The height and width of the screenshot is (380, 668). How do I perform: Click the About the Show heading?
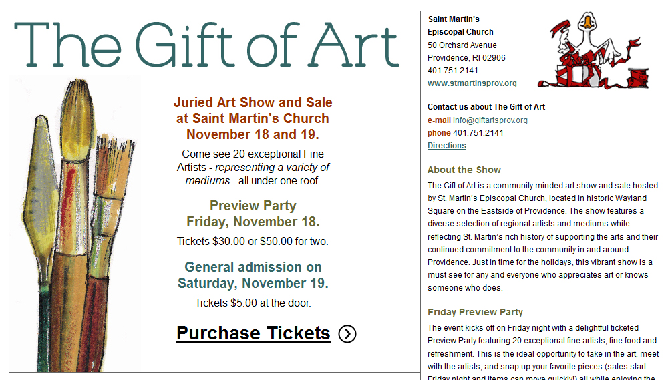(464, 170)
